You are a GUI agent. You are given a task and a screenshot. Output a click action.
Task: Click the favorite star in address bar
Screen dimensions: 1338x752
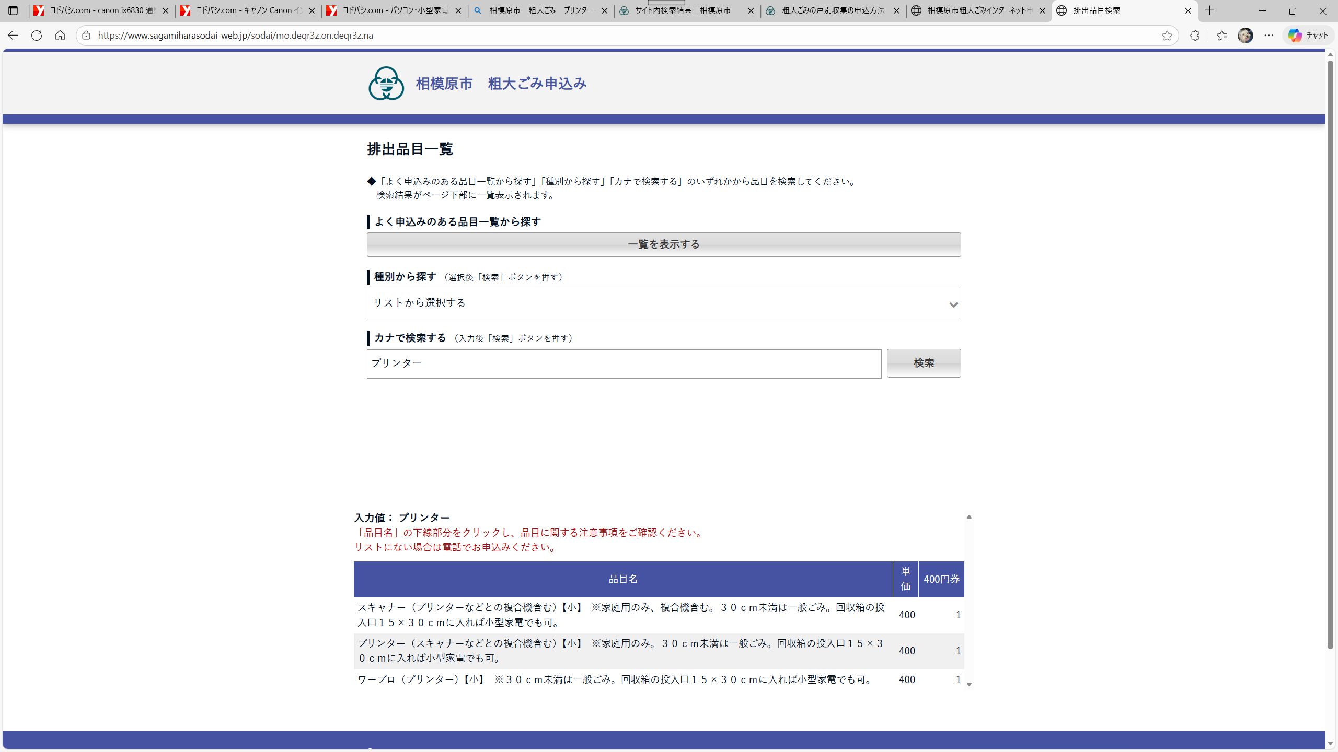coord(1167,36)
